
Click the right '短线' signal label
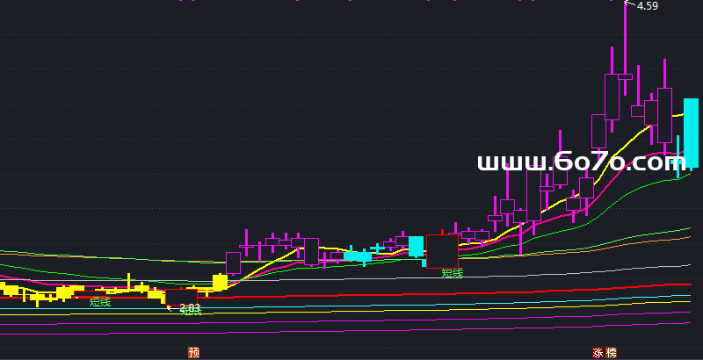pos(452,273)
